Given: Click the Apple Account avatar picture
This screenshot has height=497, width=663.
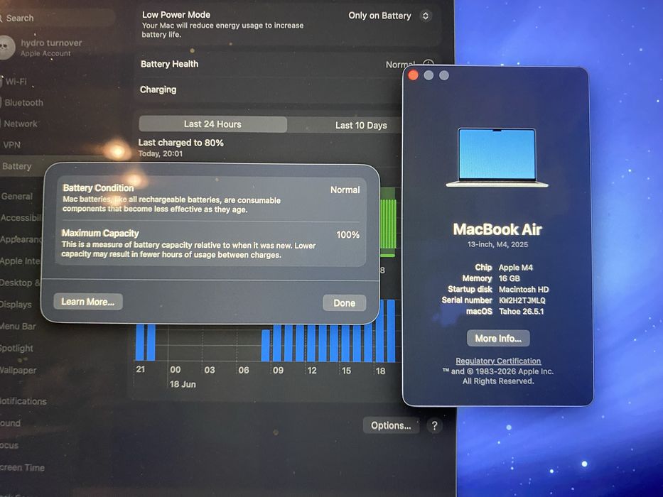Looking at the screenshot, I should pos(6,48).
